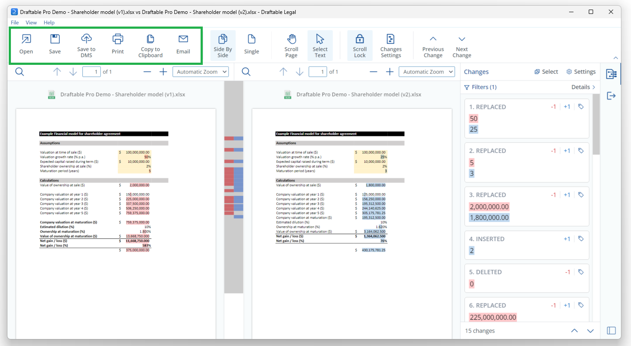Tag change 1 REPLACED
Screen dimensions: 631x346
point(581,107)
